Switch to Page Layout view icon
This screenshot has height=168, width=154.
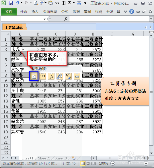tap(88, 163)
